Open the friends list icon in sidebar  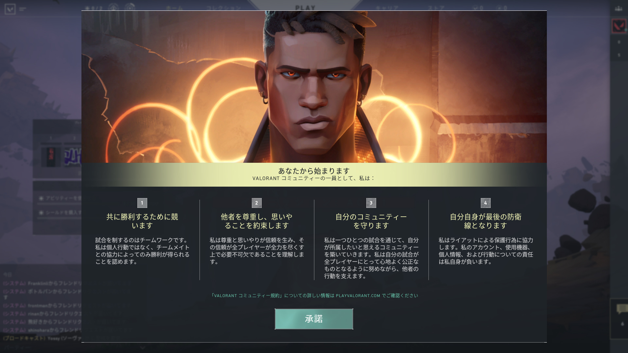[619, 9]
